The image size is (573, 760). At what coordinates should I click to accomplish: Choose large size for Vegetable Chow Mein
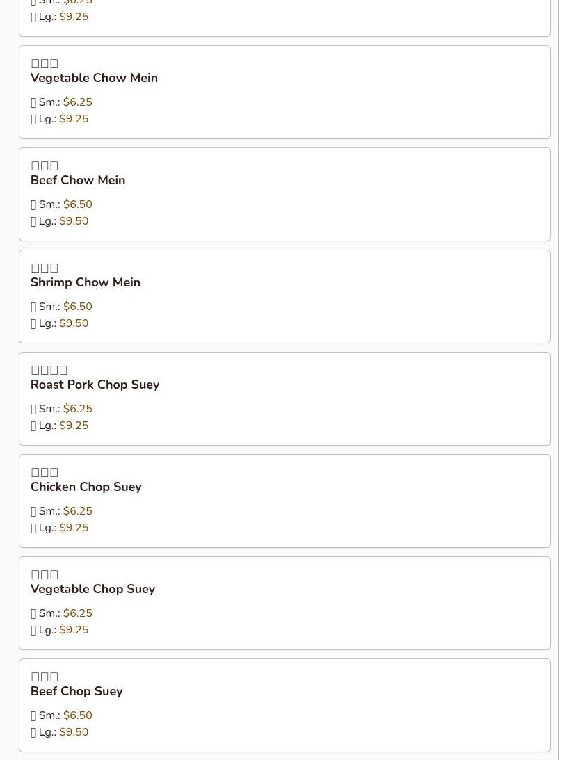60,119
